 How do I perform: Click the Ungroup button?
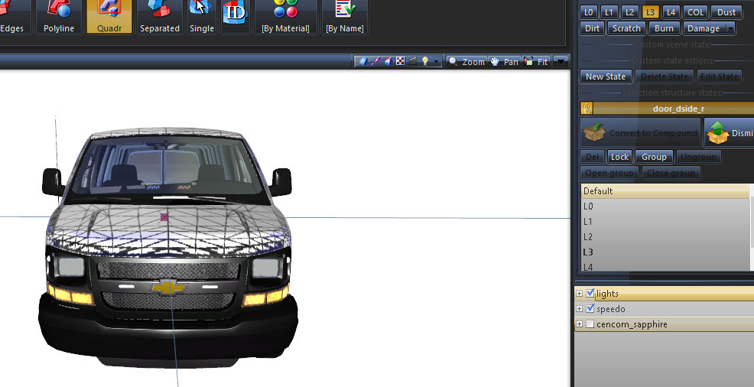698,157
